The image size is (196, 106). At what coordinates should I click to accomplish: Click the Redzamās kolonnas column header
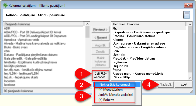click(149, 24)
